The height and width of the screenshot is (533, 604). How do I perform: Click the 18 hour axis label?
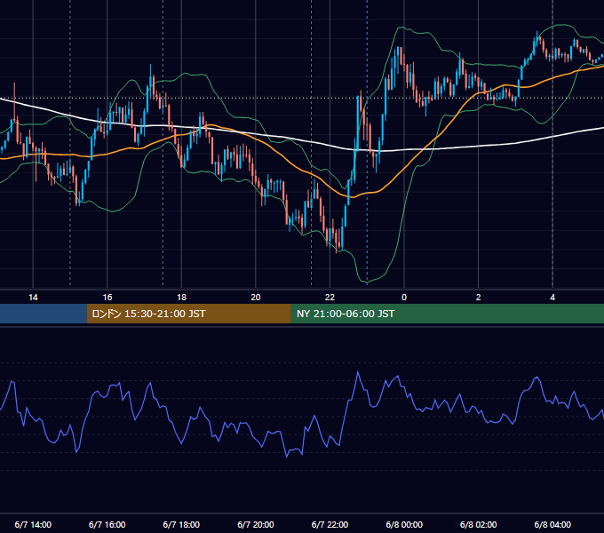click(181, 297)
